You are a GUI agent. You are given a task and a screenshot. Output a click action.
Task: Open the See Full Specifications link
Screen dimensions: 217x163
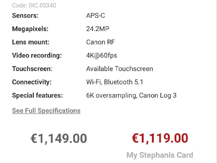pos(46,111)
